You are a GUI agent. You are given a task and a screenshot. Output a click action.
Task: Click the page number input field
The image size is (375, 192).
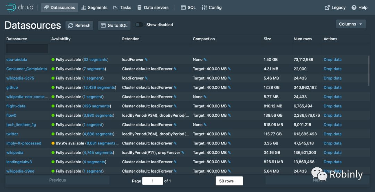(x=152, y=181)
